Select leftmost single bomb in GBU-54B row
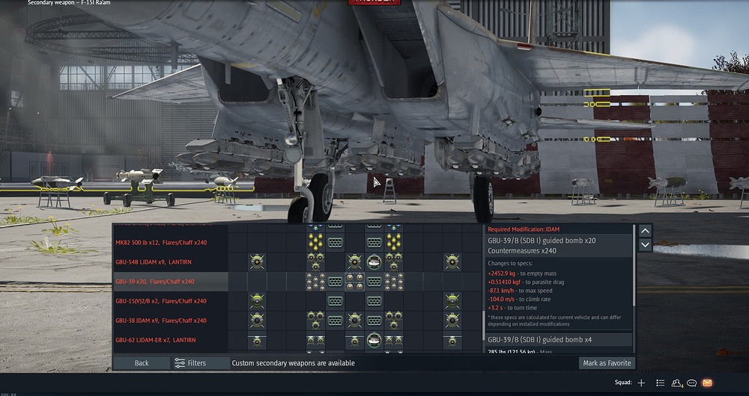The width and height of the screenshot is (749, 396). point(257,262)
